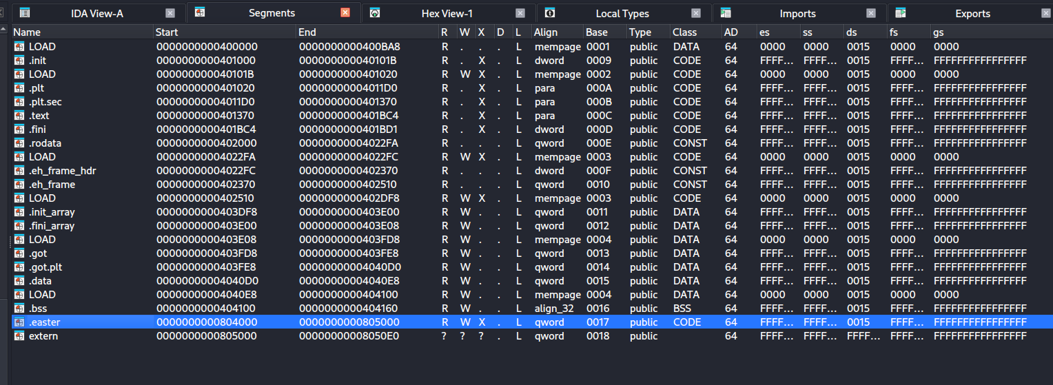The height and width of the screenshot is (385, 1053).
Task: Click the .plt.sec start address cell
Action: pyautogui.click(x=207, y=102)
